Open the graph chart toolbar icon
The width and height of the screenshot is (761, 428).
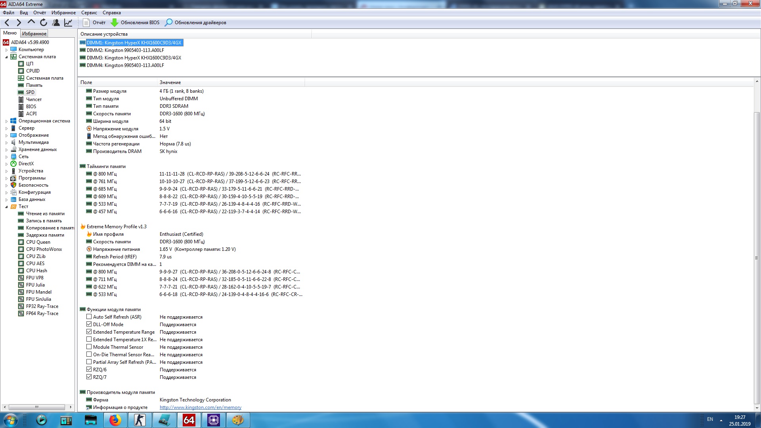pyautogui.click(x=68, y=23)
